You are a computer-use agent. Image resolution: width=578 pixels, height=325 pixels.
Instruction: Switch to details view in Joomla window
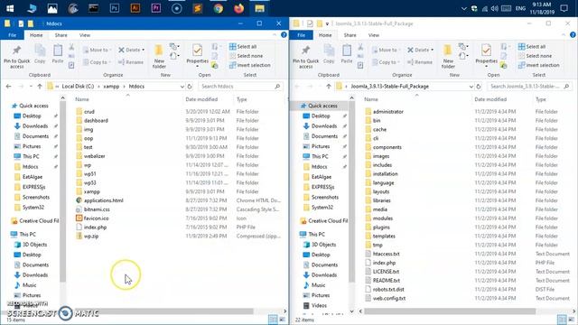pyautogui.click(x=562, y=320)
